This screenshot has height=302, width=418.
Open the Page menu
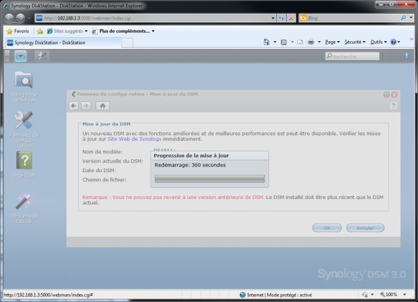click(332, 42)
